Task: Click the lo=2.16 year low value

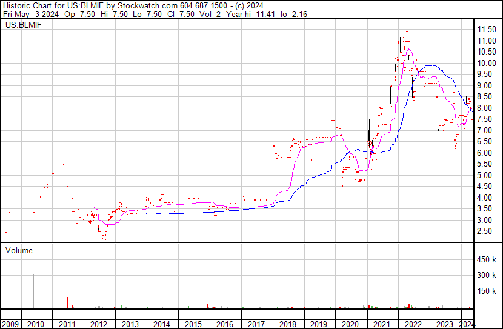Action: click(x=293, y=15)
